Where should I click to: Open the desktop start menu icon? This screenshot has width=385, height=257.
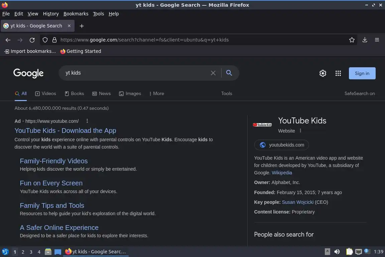coord(5,252)
